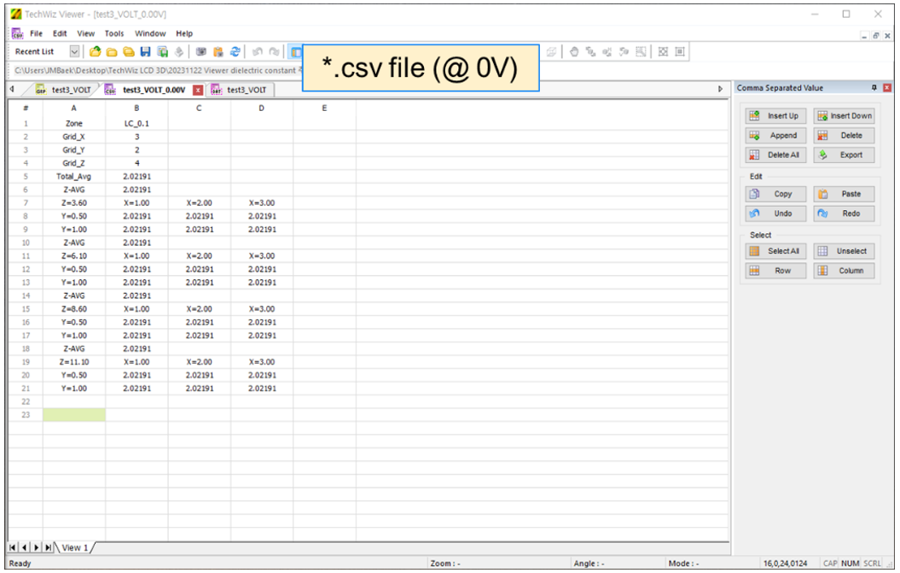Click the refresh arrows toolbar icon
This screenshot has width=900, height=573.
(x=235, y=52)
